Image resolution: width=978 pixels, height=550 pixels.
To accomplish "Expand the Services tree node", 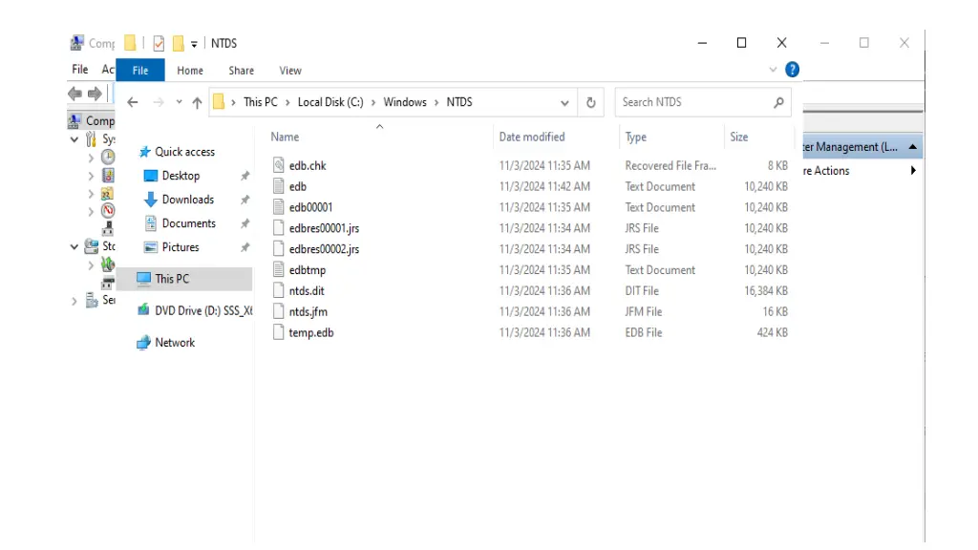I will (x=74, y=301).
